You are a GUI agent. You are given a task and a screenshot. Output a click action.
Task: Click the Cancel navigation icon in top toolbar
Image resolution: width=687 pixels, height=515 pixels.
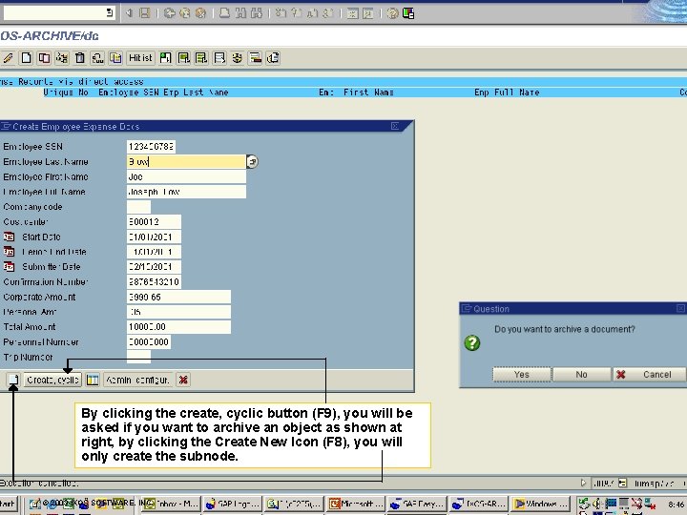(x=200, y=13)
